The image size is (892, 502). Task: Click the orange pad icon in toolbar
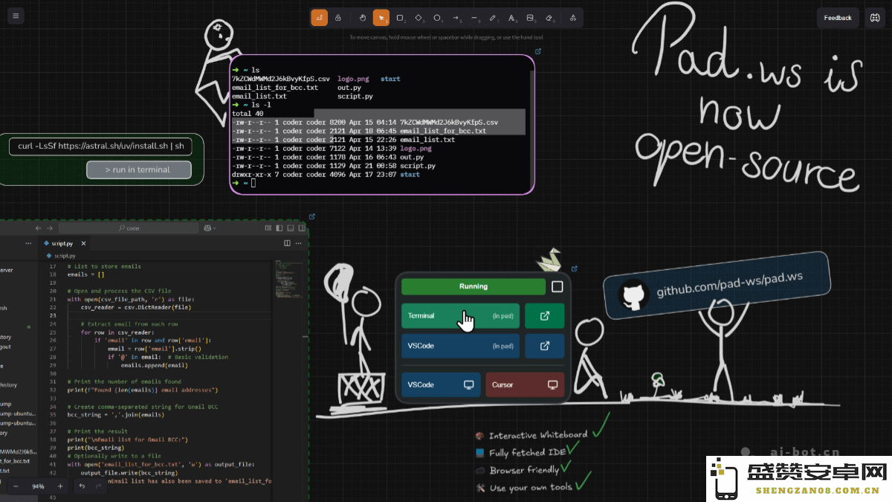[x=319, y=17]
